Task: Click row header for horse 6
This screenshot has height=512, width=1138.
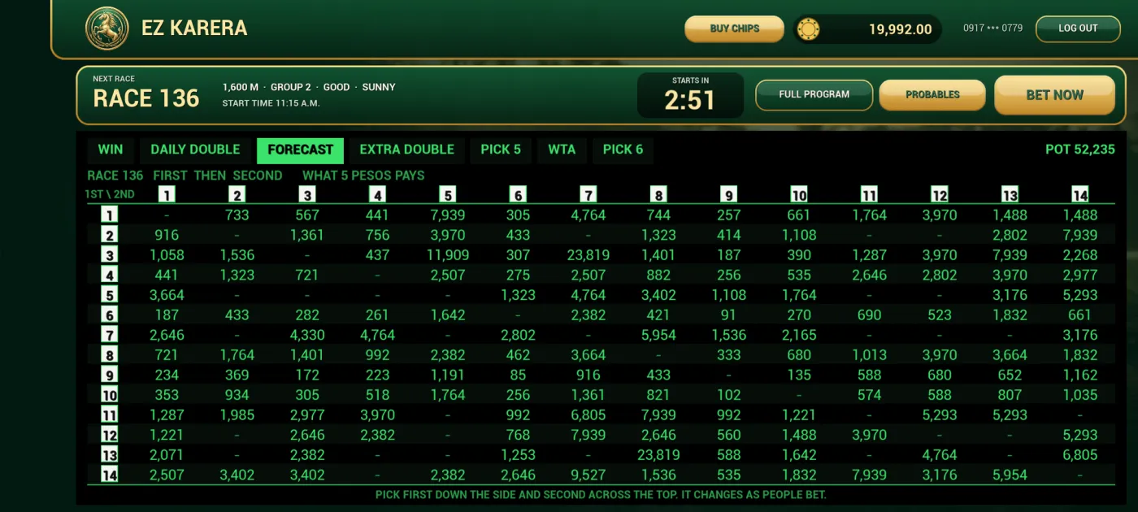Action: pyautogui.click(x=109, y=315)
